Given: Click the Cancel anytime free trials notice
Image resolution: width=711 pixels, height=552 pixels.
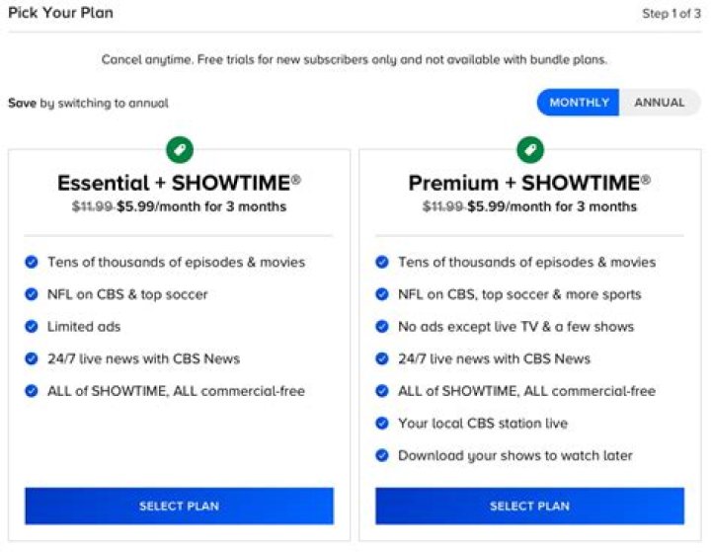Looking at the screenshot, I should click(x=355, y=59).
